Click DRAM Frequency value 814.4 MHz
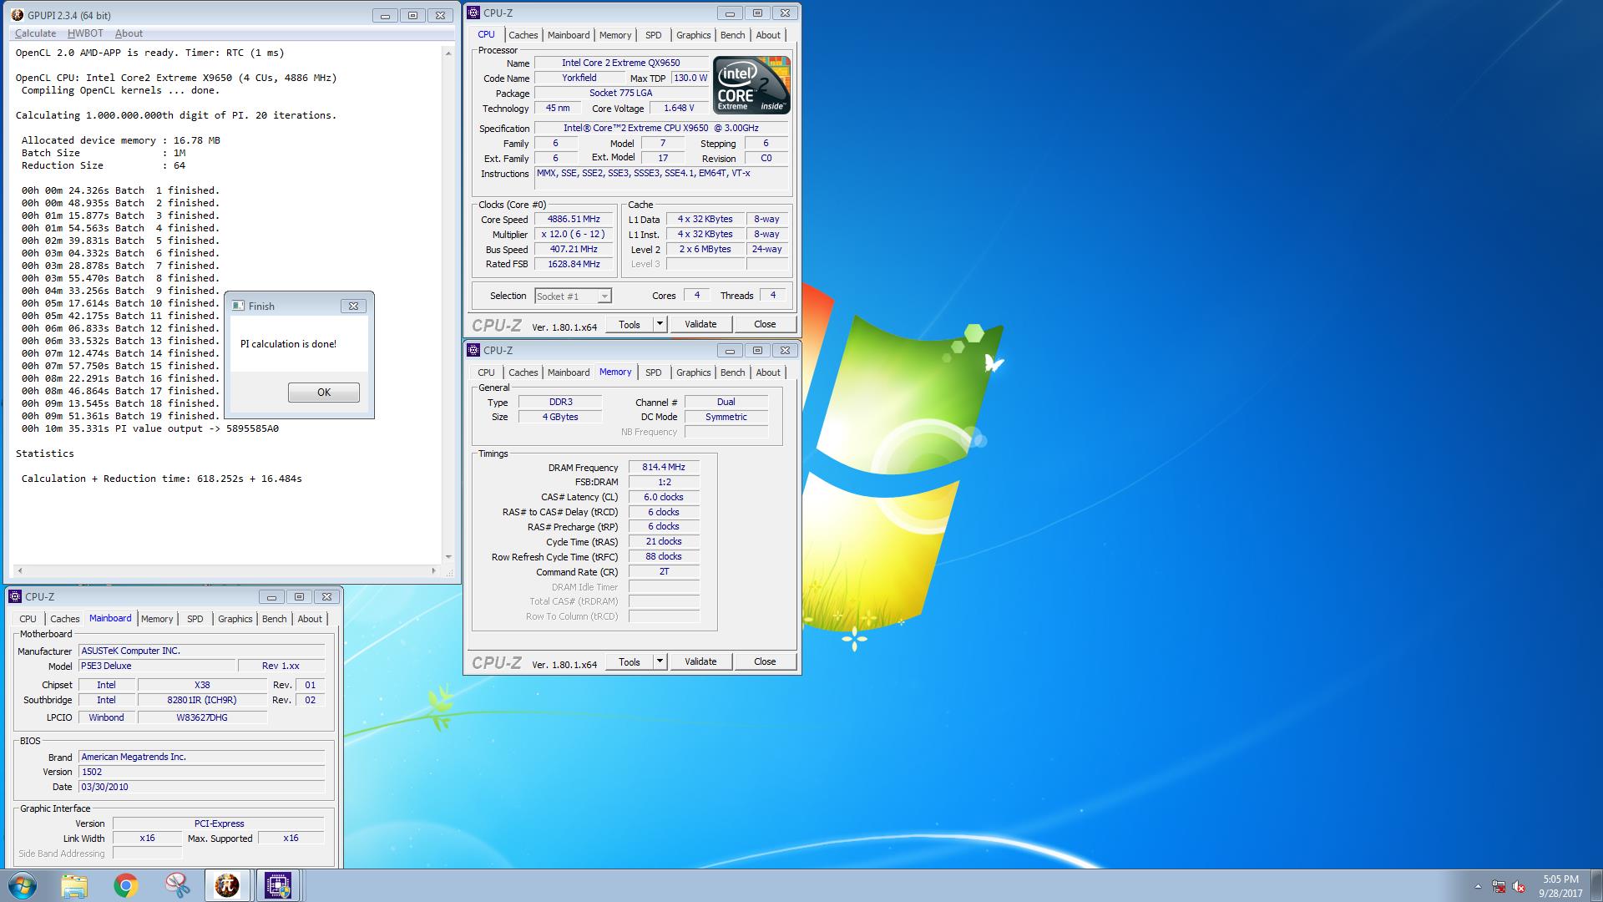Viewport: 1603px width, 902px height. tap(664, 468)
